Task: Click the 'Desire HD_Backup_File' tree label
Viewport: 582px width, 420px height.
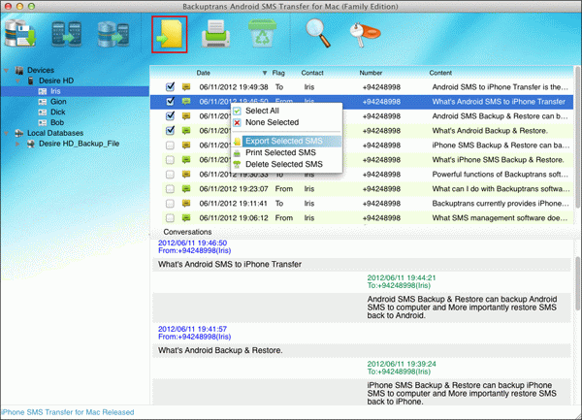Action: pos(80,144)
